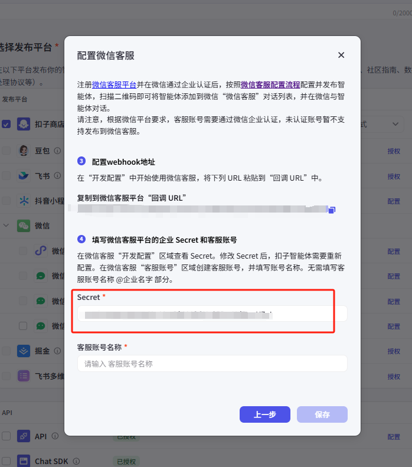Viewport: 412px width, 467px height.
Task: Tick the Chat SDK checkbox
Action: [x=6, y=461]
